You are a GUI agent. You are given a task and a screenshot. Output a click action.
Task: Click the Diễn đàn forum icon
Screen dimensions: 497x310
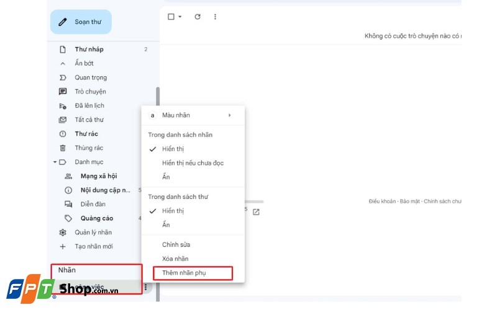(68, 205)
